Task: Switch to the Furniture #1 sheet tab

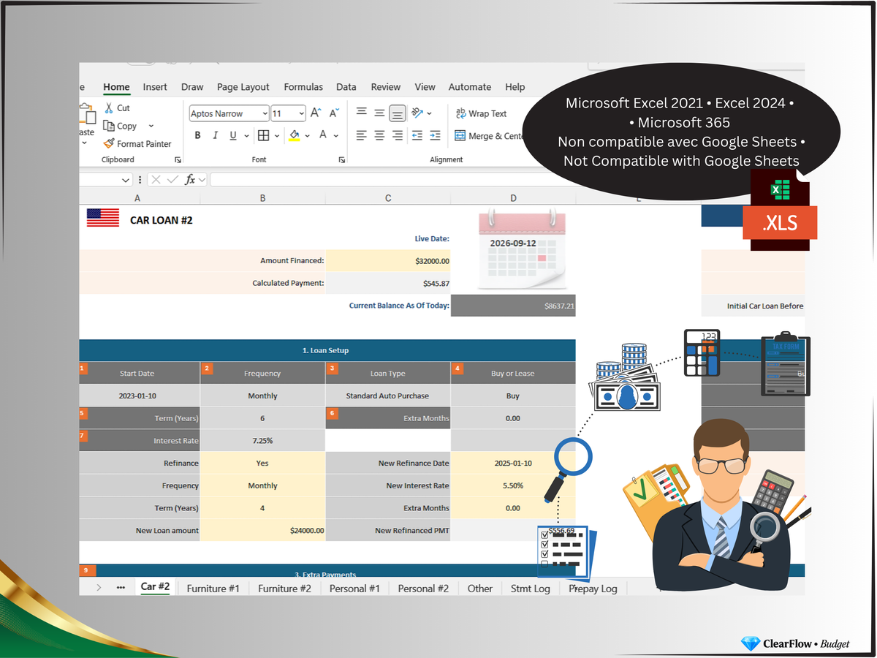Action: click(213, 588)
